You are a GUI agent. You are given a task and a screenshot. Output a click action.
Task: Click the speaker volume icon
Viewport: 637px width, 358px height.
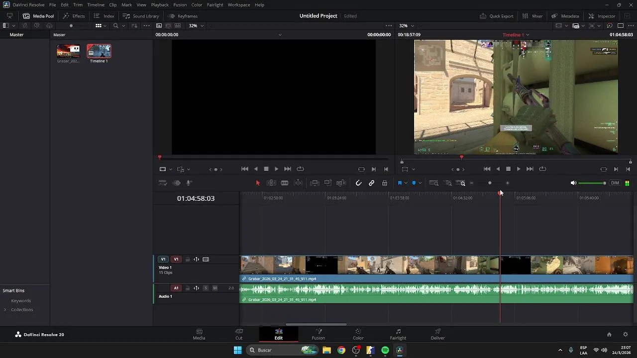point(573,183)
